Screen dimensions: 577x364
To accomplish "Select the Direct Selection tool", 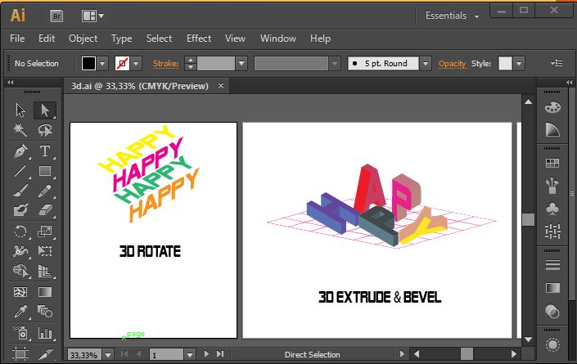I will pyautogui.click(x=45, y=110).
